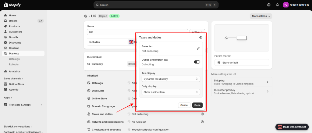Open the More actions dropdown
The image size is (312, 133).
click(x=261, y=16)
